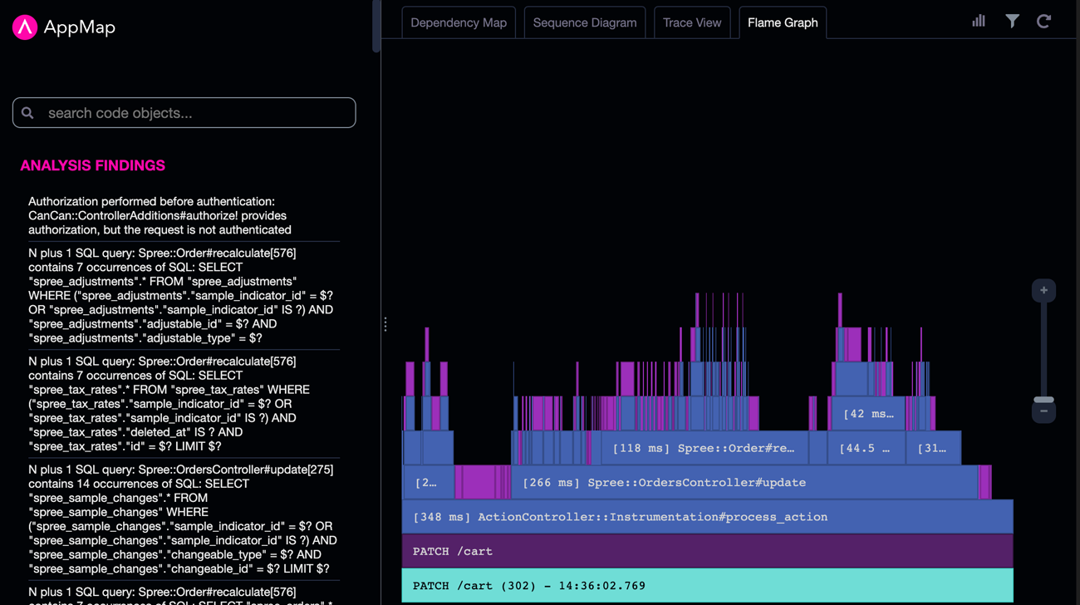Open the spree_adjustments N plus 1 finding
The height and width of the screenshot is (605, 1080).
pos(181,295)
